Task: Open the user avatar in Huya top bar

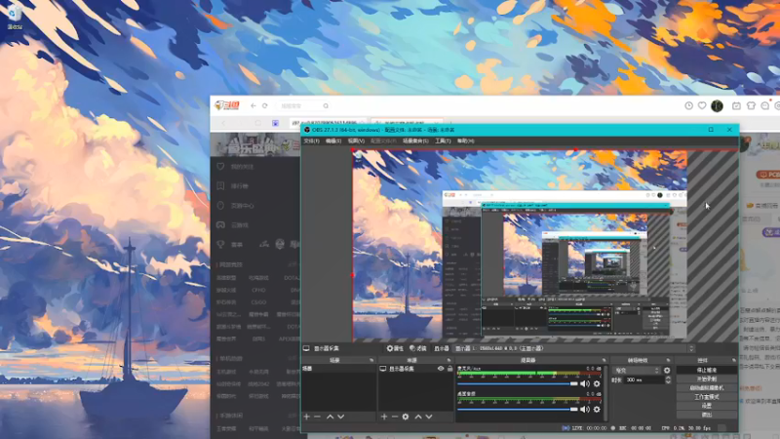Action: 717,105
